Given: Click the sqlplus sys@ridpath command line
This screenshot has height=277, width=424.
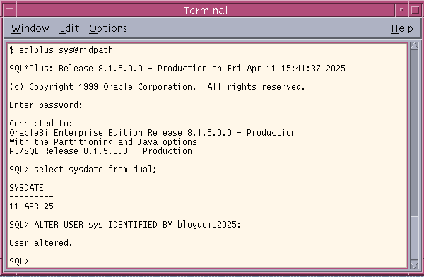Looking at the screenshot, I should coord(61,50).
